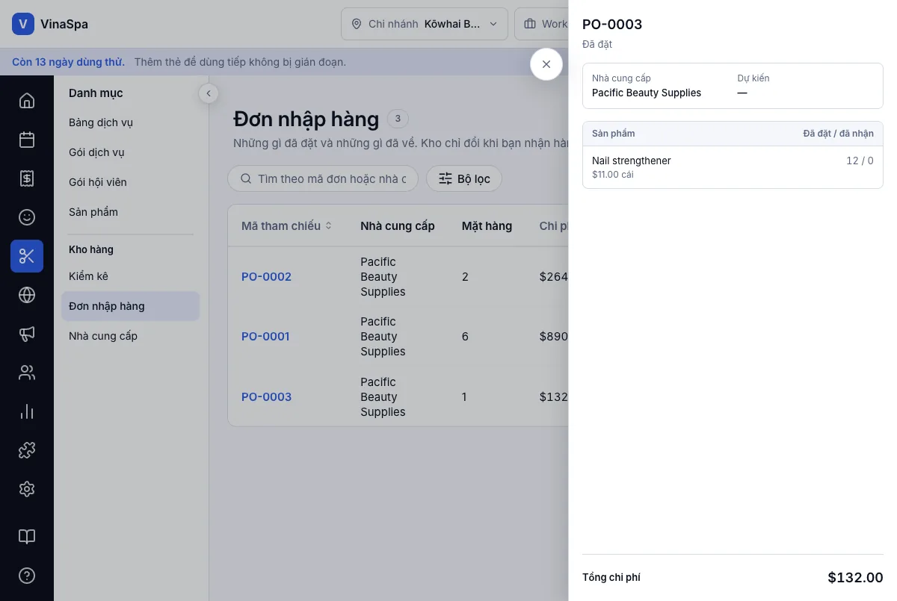This screenshot has width=897, height=601.
Task: Open purchase order PO-0003 link
Action: click(266, 397)
